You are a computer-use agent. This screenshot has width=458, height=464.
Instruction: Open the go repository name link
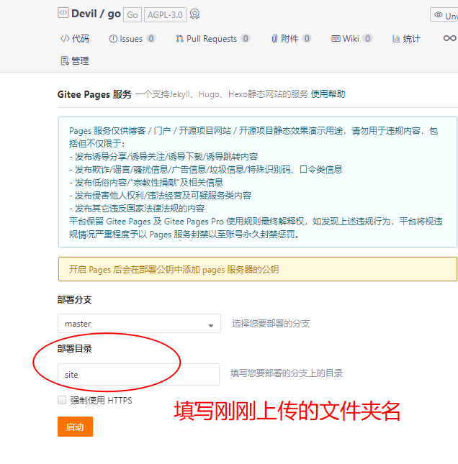click(114, 14)
